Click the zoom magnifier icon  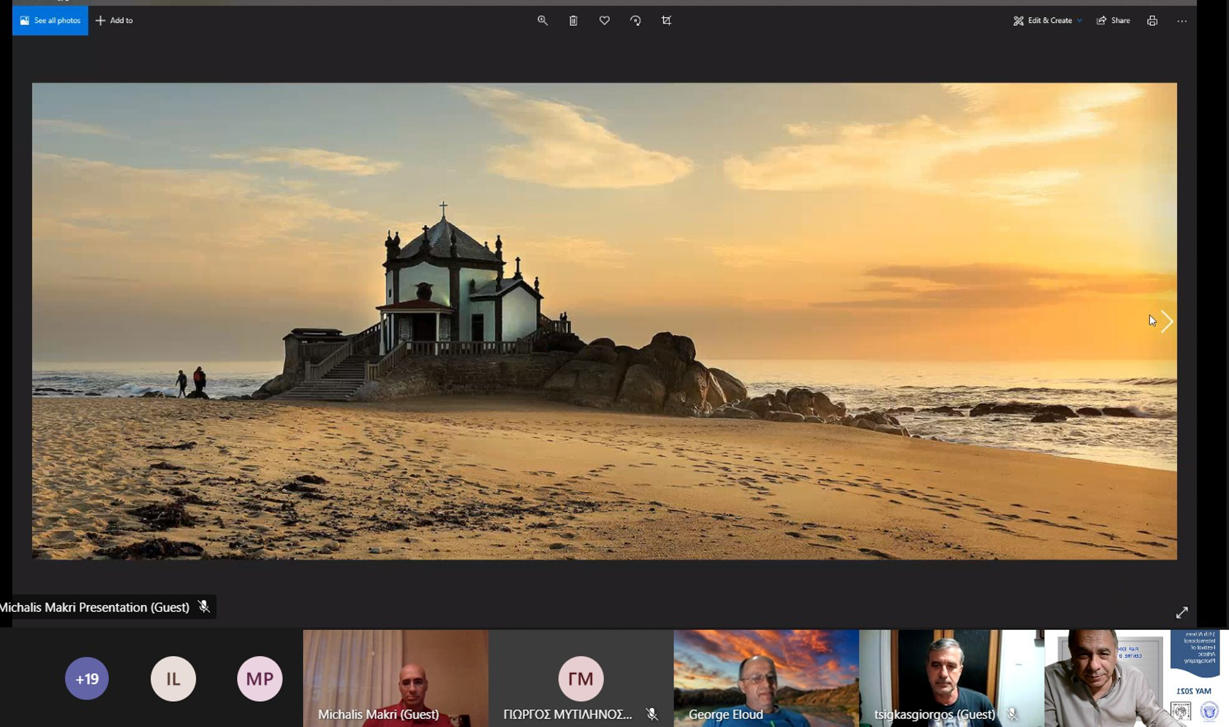(x=542, y=20)
